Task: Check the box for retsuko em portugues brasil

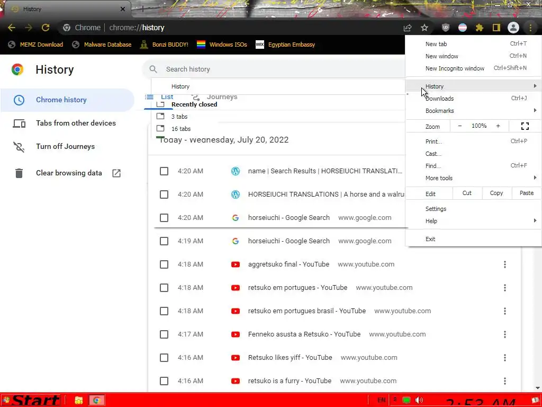Action: [164, 311]
